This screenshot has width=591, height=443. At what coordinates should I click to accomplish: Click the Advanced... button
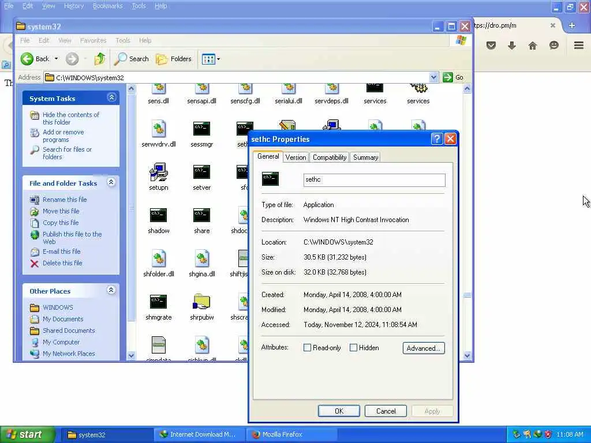424,348
